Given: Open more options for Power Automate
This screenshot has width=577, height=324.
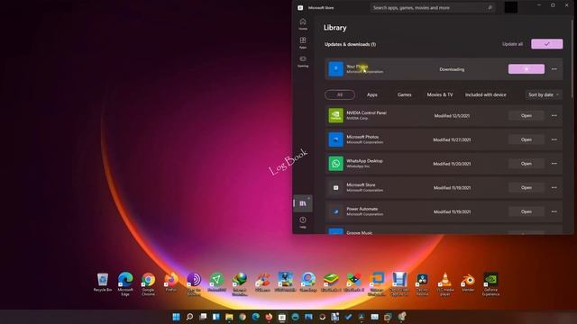Looking at the screenshot, I should coord(554,211).
